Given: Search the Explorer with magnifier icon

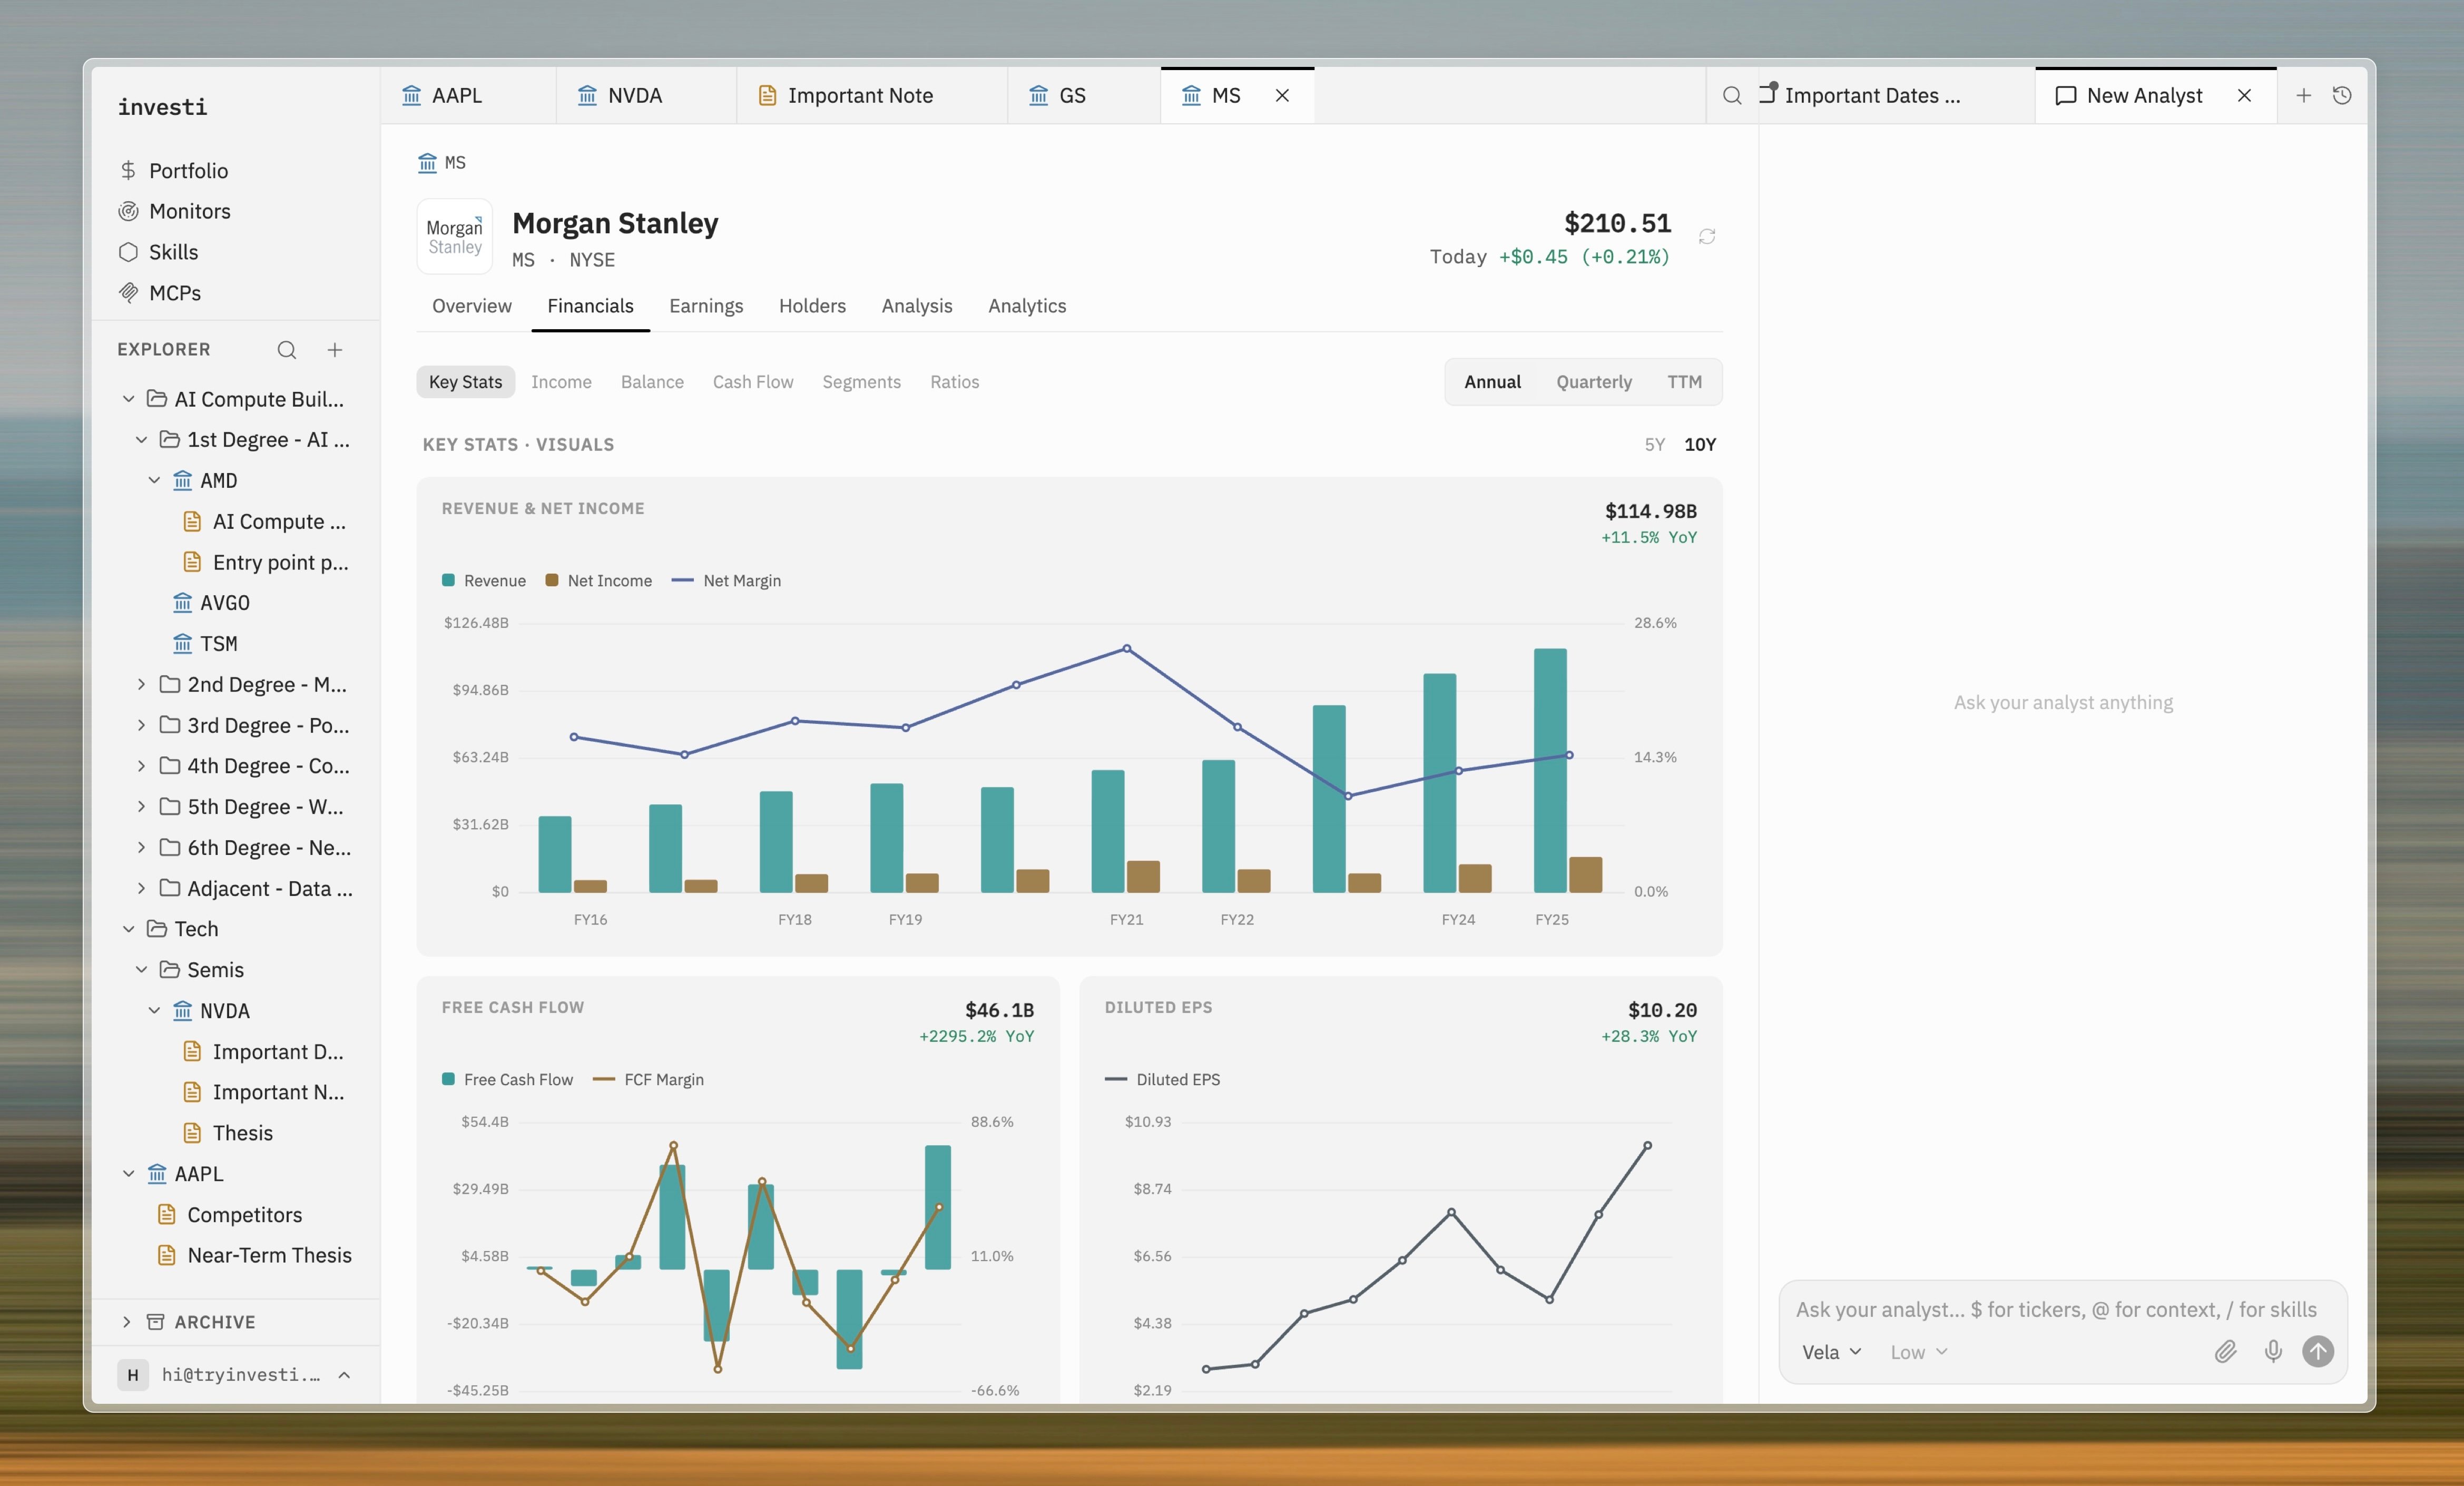Looking at the screenshot, I should (287, 349).
